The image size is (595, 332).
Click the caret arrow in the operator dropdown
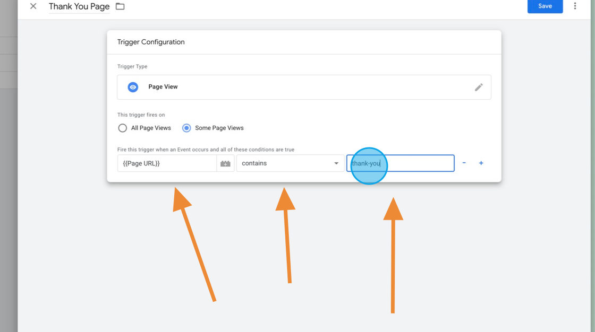[336, 163]
